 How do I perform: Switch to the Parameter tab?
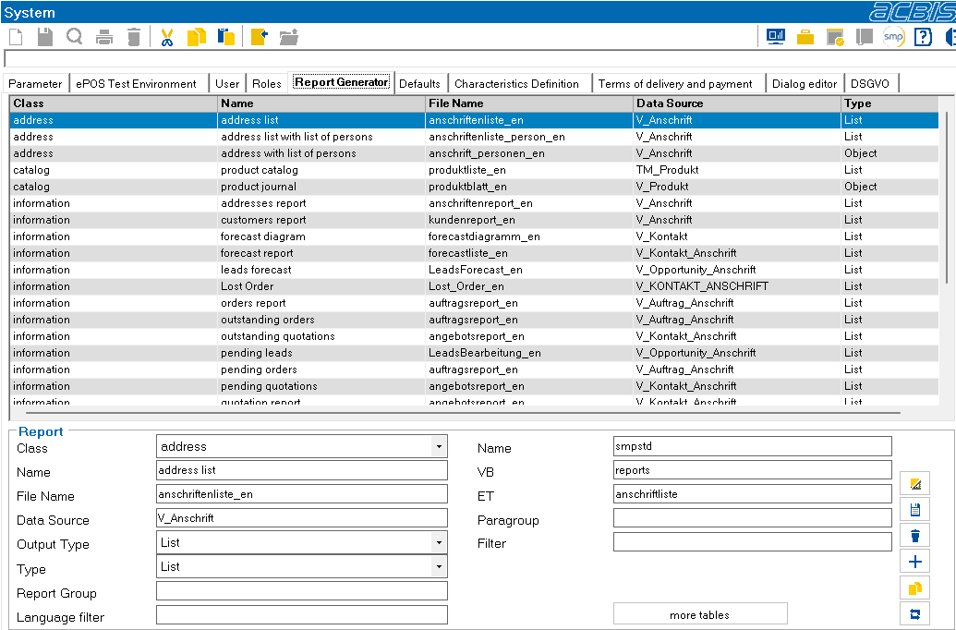coord(35,83)
